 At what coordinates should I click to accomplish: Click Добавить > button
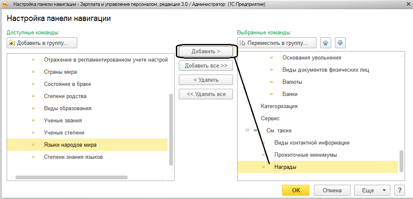[x=206, y=52]
